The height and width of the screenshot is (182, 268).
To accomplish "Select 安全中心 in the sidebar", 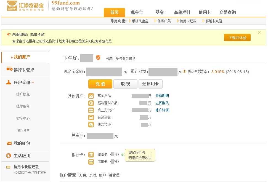I will click(x=23, y=119).
